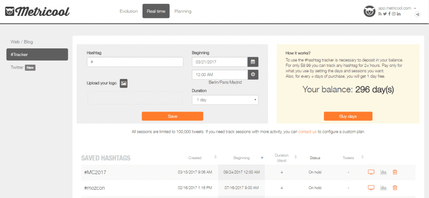Select the Real time tab
Viewport: 429px width, 198px height.
tap(156, 11)
